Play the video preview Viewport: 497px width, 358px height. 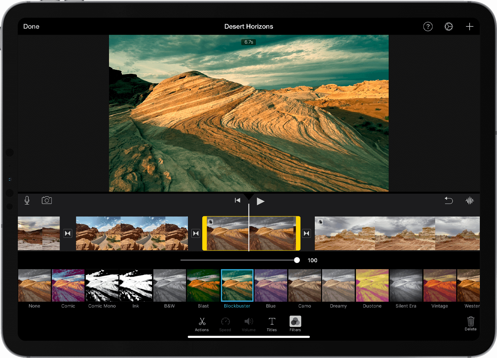pyautogui.click(x=260, y=201)
